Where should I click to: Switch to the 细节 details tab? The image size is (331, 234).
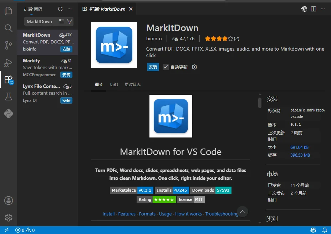(x=98, y=84)
